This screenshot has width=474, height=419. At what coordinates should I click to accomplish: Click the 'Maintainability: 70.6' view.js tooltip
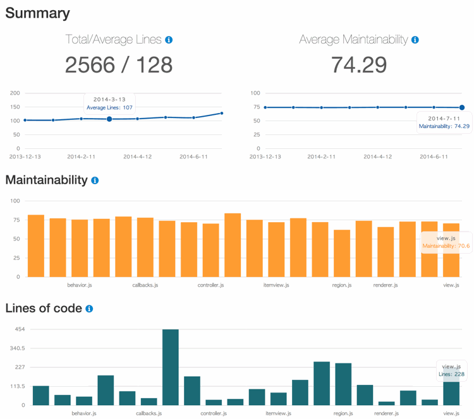[x=446, y=242]
